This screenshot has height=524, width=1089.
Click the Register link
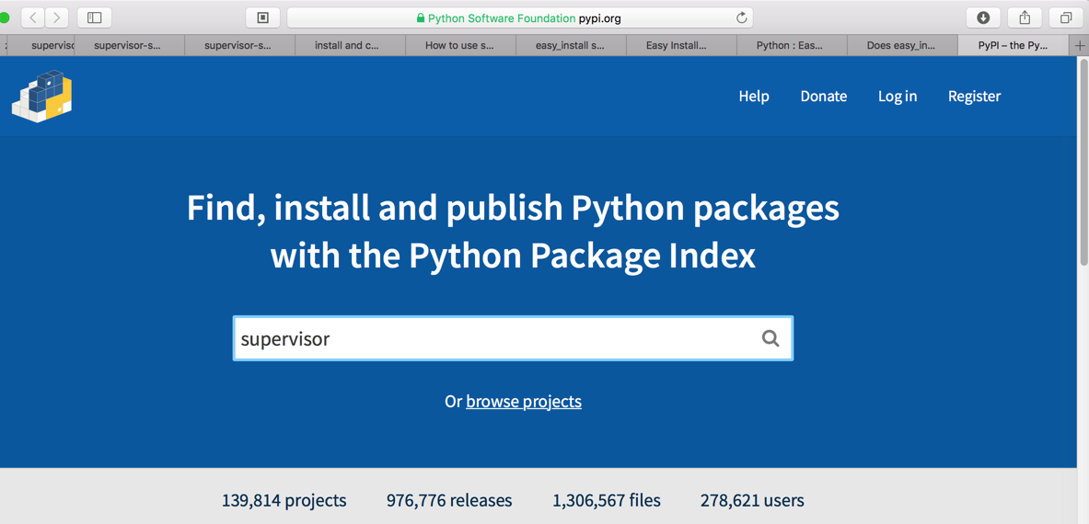974,96
